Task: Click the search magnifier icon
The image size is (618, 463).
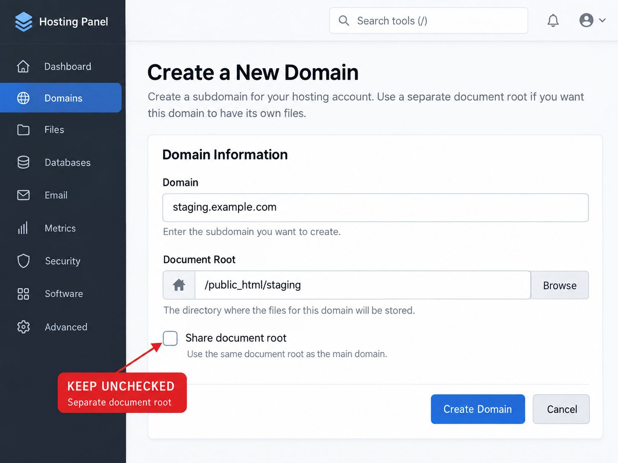Action: click(x=344, y=20)
